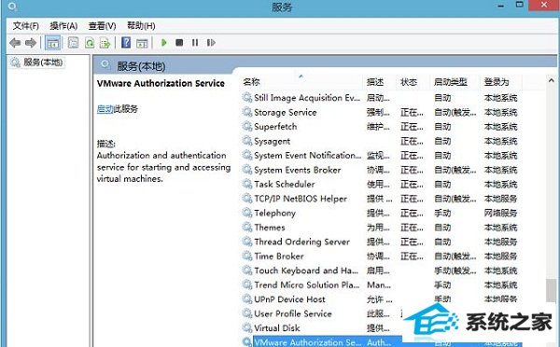Click the gear icon beside Superfetch
The image size is (560, 347).
(x=247, y=126)
